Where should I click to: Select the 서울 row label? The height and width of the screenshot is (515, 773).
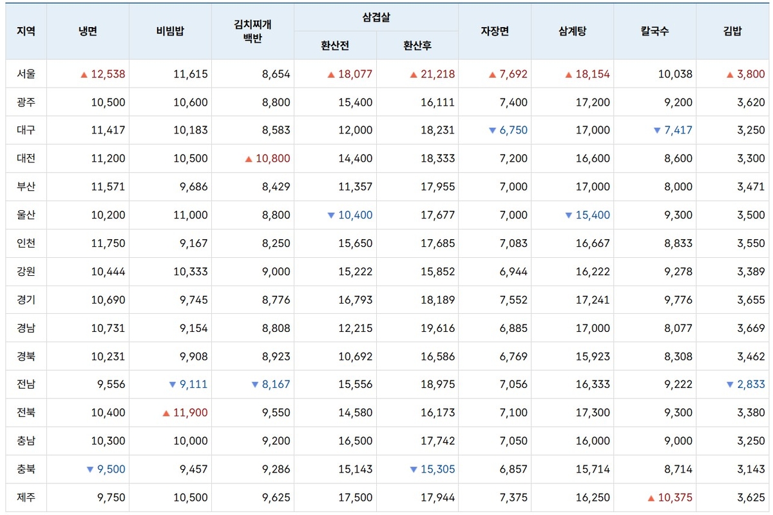(x=26, y=74)
